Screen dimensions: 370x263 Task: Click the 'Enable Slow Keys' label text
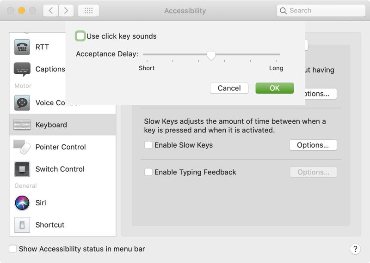tap(184, 145)
